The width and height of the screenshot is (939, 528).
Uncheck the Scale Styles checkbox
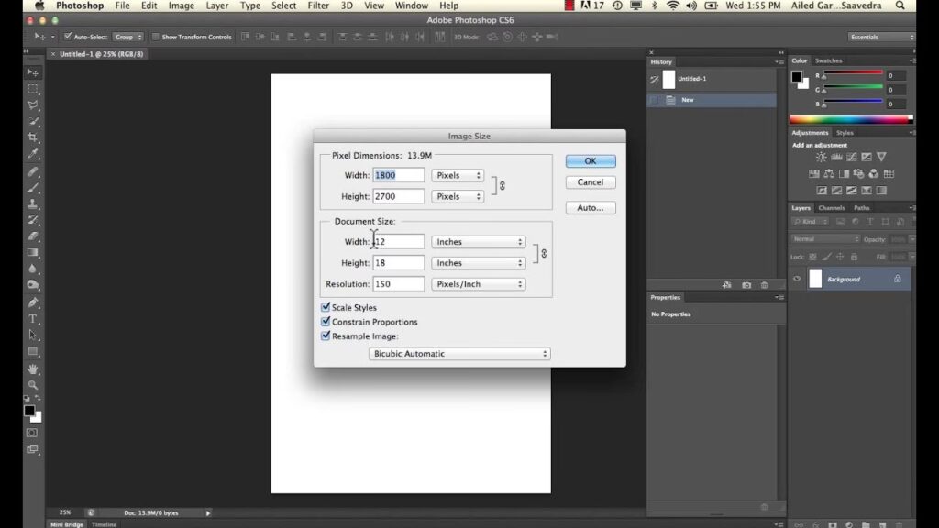coord(326,308)
